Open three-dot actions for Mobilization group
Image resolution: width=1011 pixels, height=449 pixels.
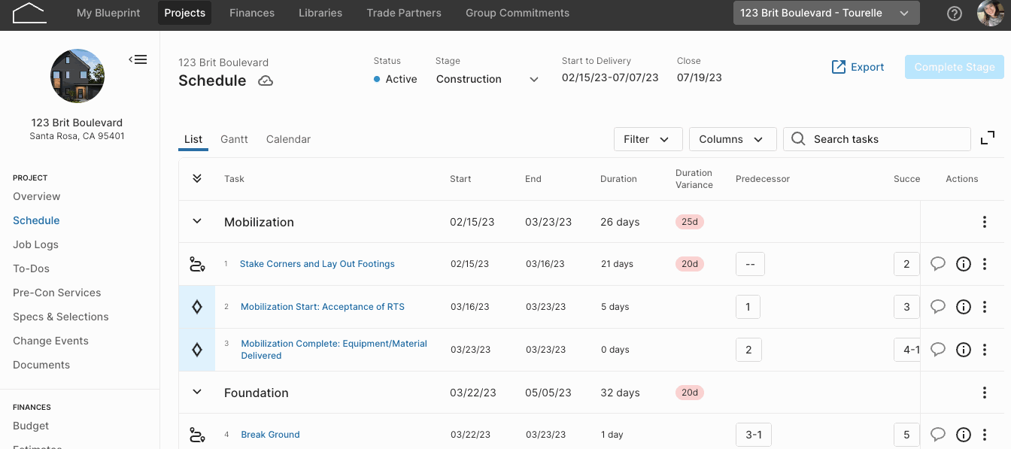click(x=985, y=222)
